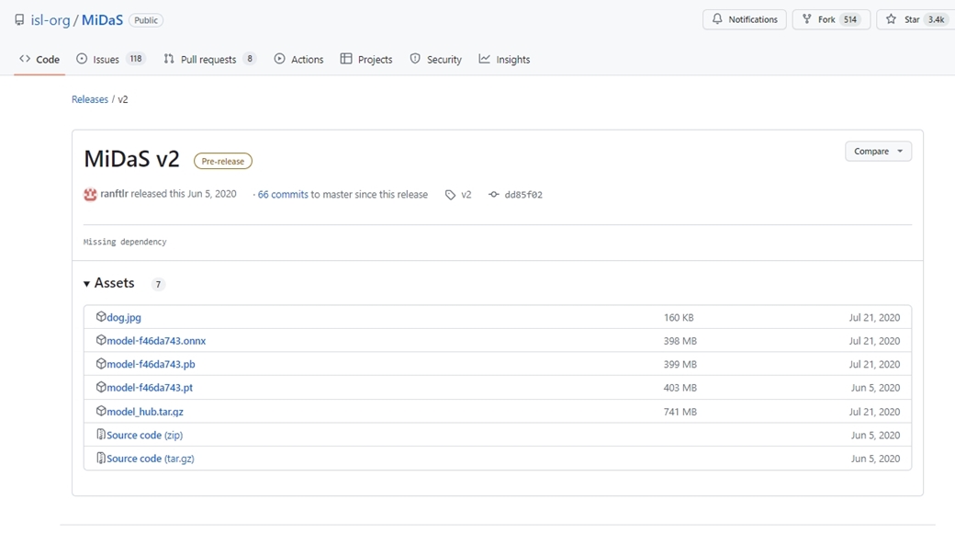
Task: Navigate to Releases breadcrumb link
Action: [90, 99]
